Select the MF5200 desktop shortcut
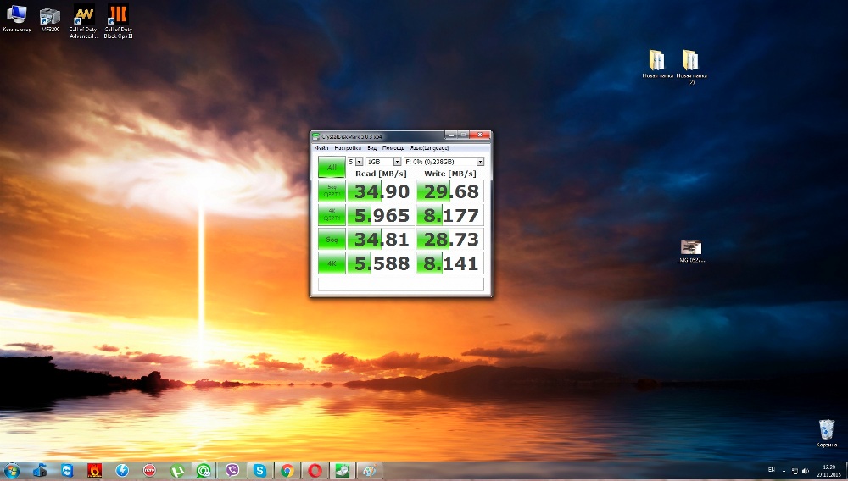The image size is (848, 481). pos(50,19)
